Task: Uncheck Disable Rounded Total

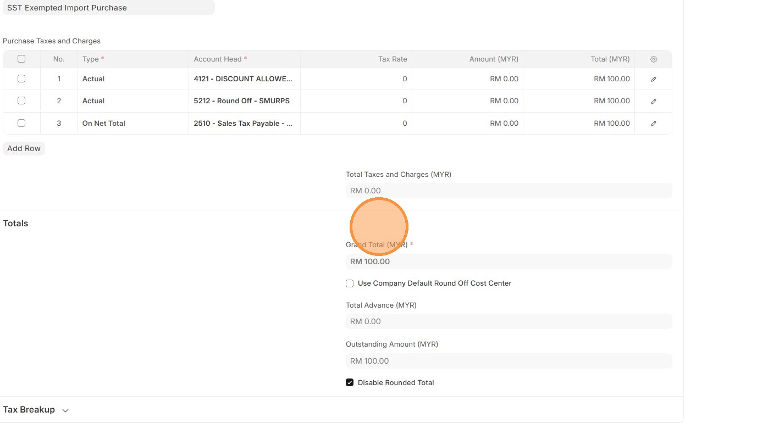Action: (350, 382)
